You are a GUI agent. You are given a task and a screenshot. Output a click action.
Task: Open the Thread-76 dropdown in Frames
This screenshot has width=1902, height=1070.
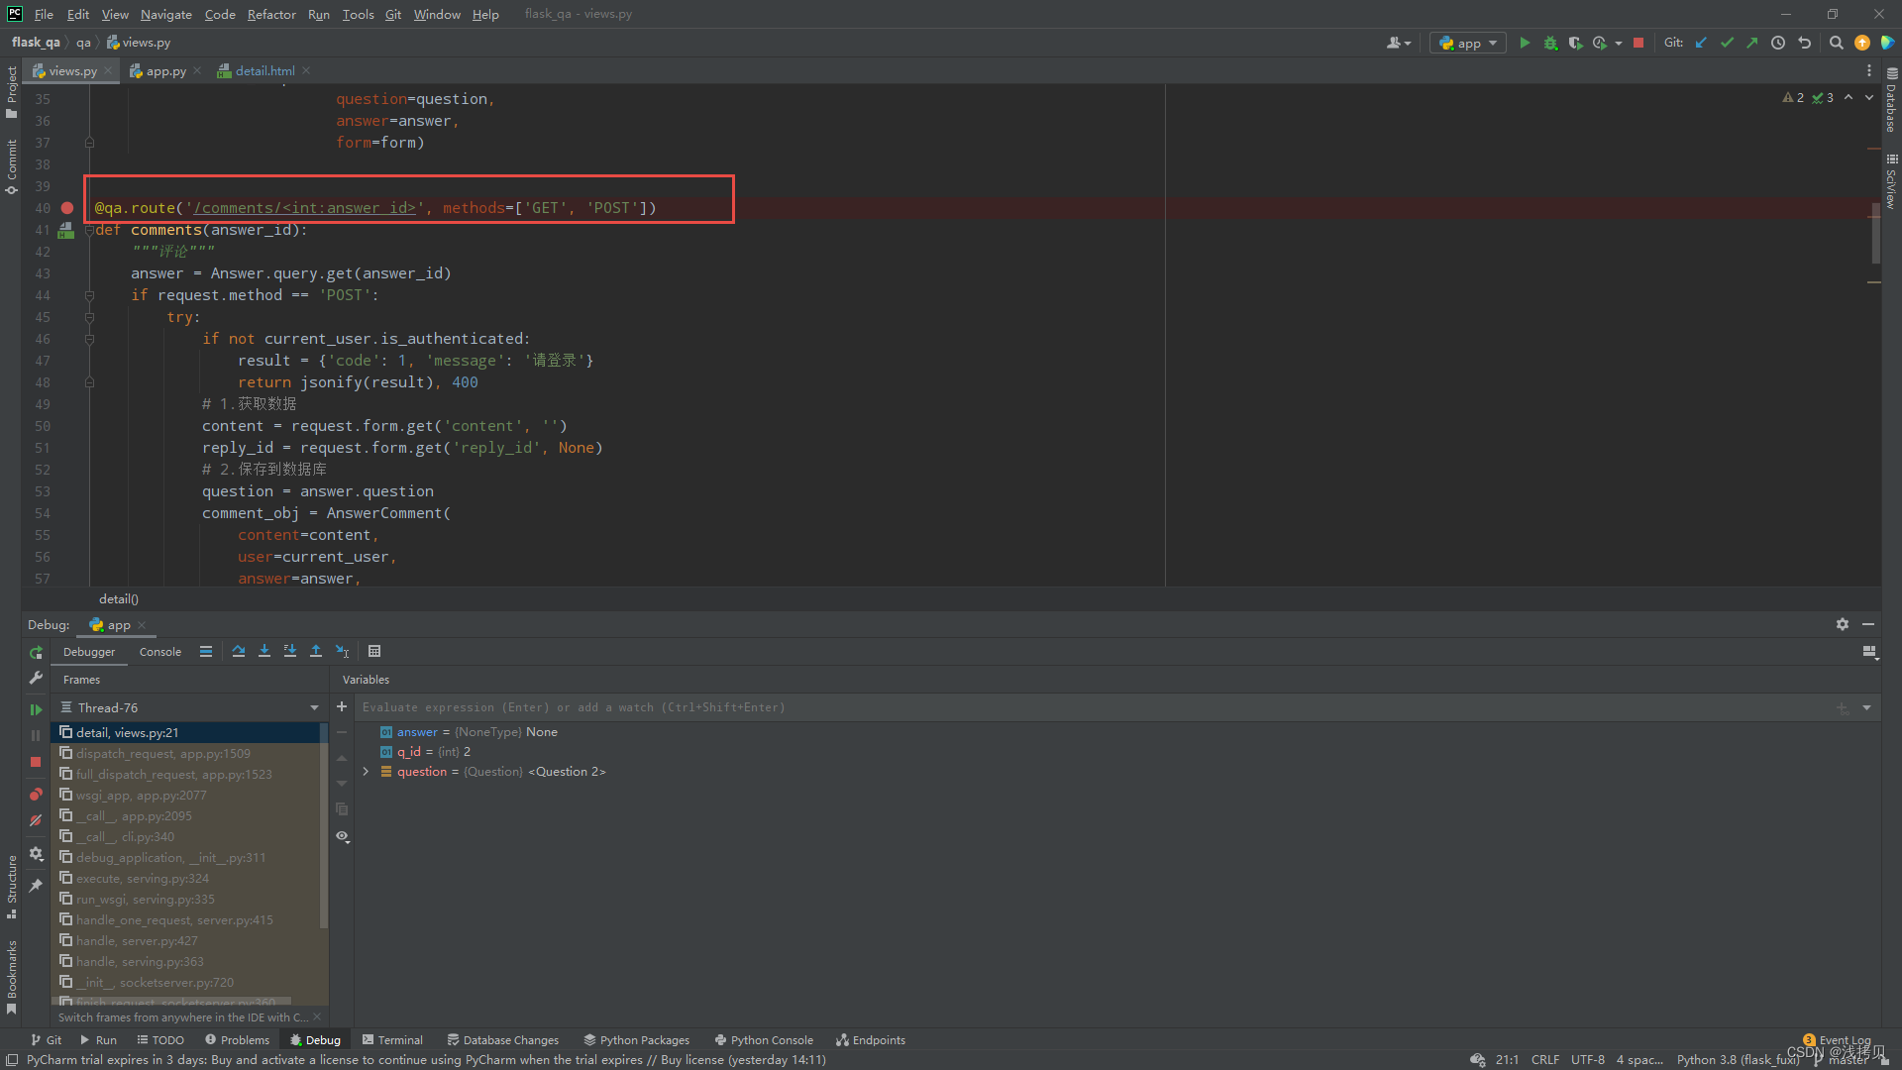[x=313, y=707]
